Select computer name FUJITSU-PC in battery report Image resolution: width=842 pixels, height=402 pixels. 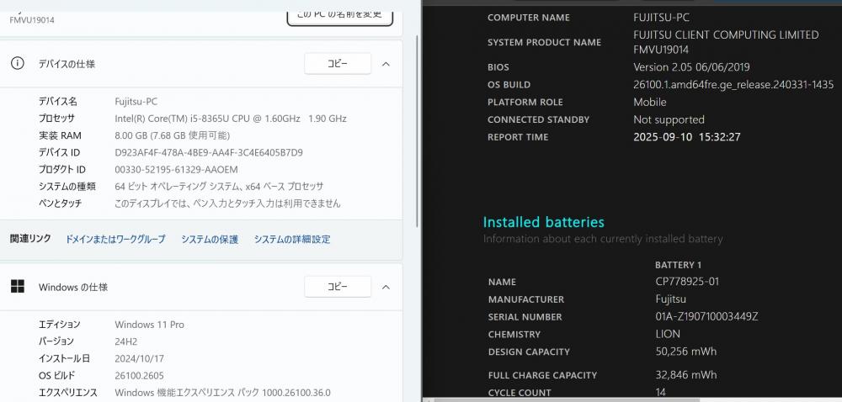pos(661,18)
